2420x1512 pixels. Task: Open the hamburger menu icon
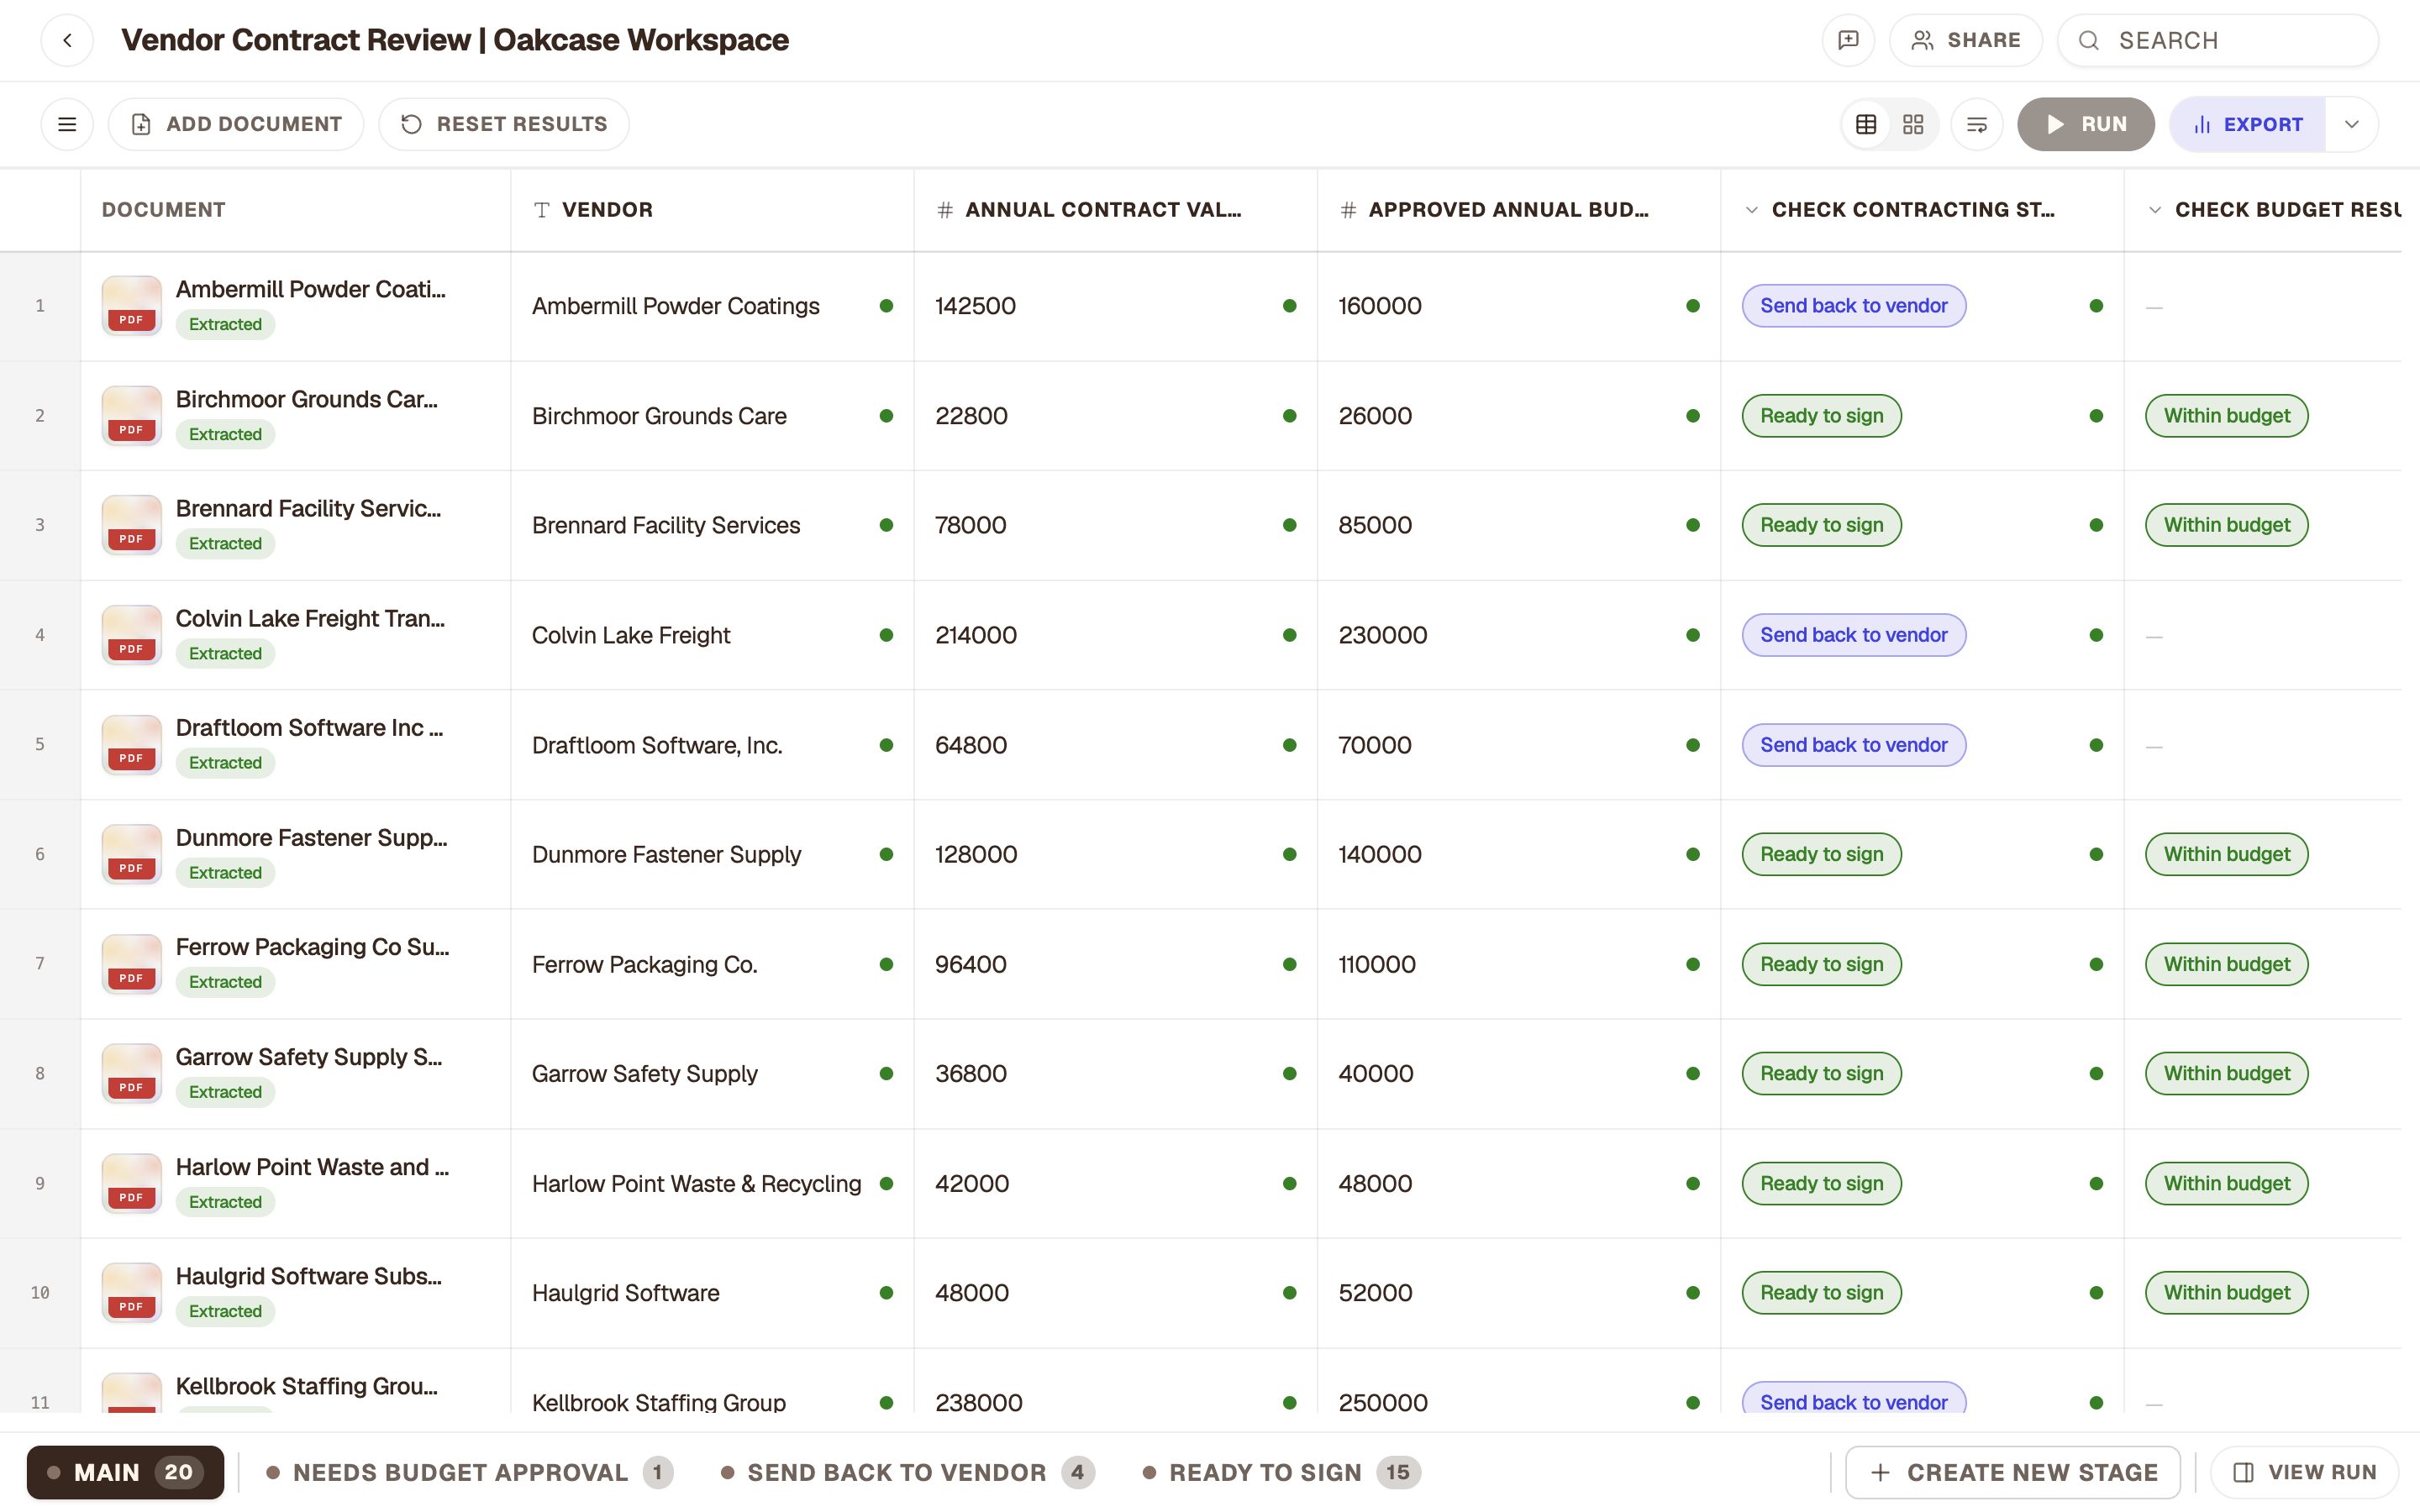[67, 124]
